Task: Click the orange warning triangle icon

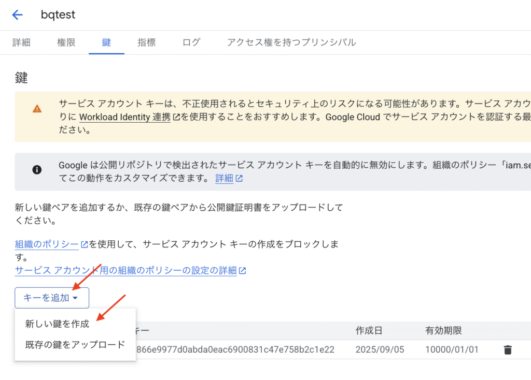Action: point(37,109)
